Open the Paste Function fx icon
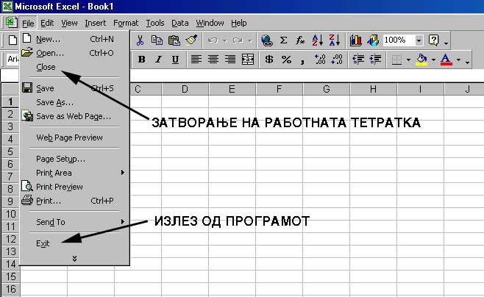 299,40
